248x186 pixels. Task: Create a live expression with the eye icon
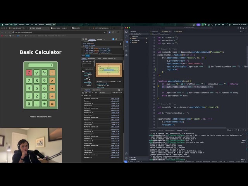pyautogui.click(x=96, y=93)
